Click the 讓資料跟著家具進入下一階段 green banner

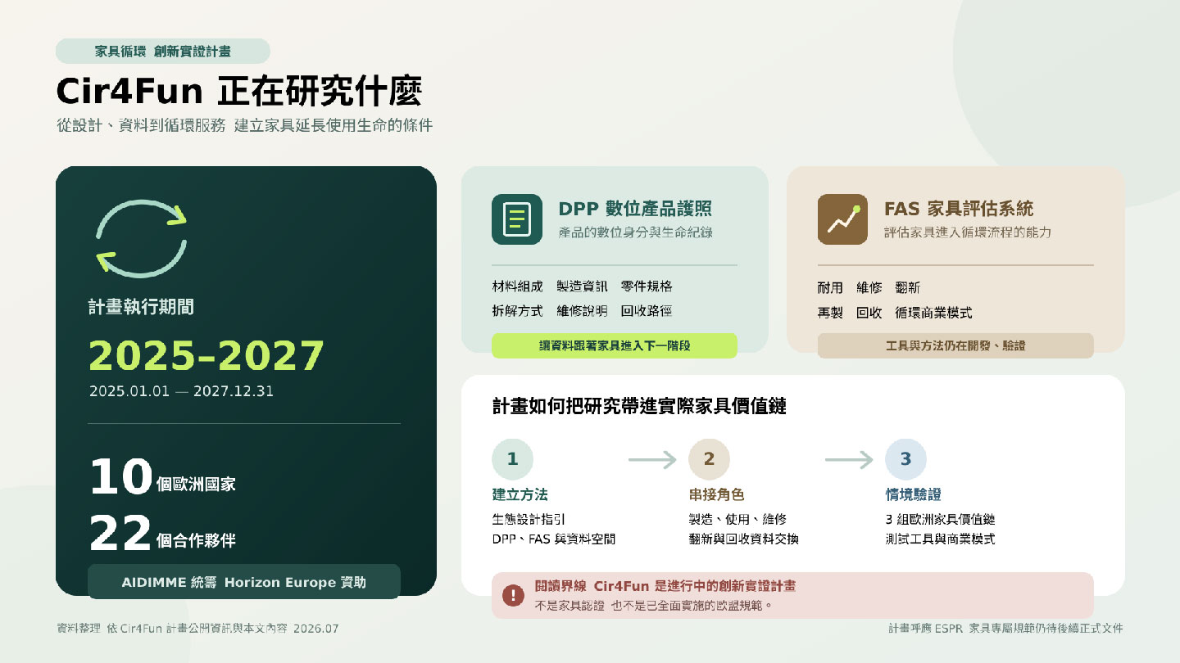pos(615,345)
